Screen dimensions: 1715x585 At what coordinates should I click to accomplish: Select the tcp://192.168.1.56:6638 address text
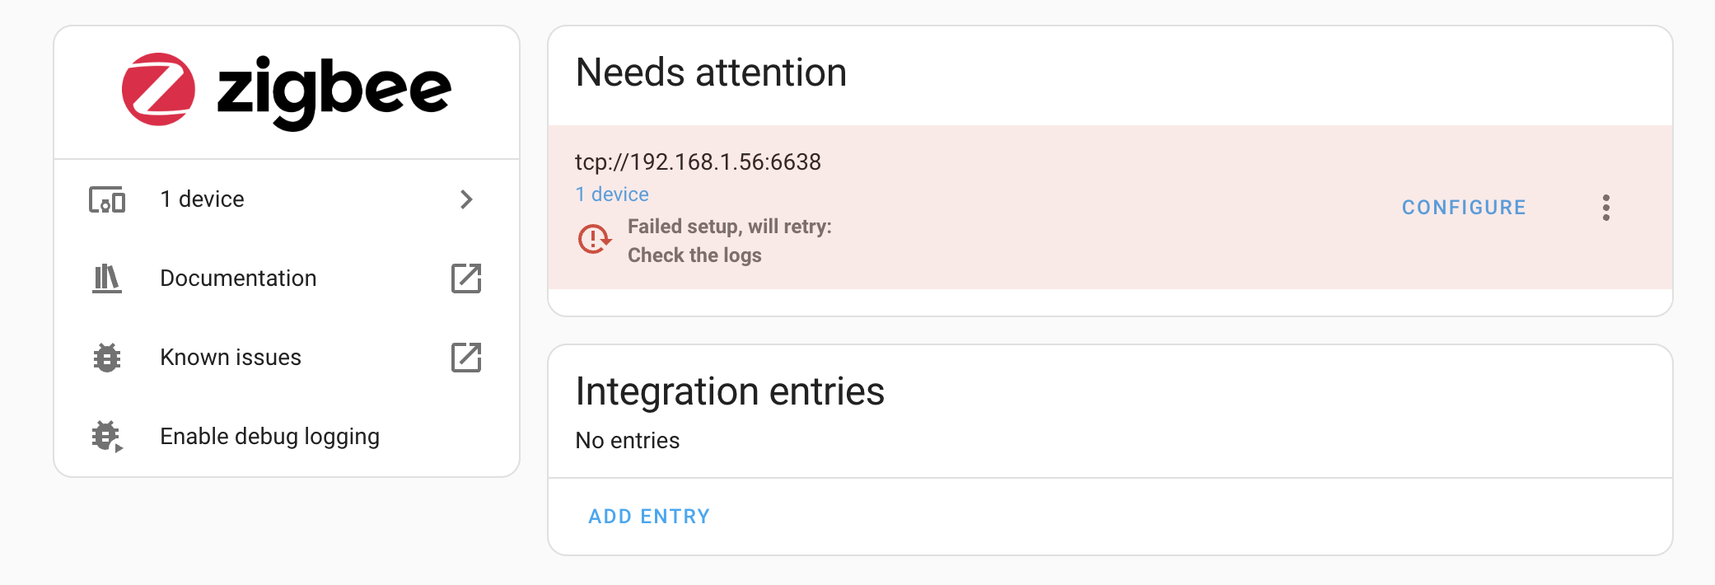[x=698, y=162]
